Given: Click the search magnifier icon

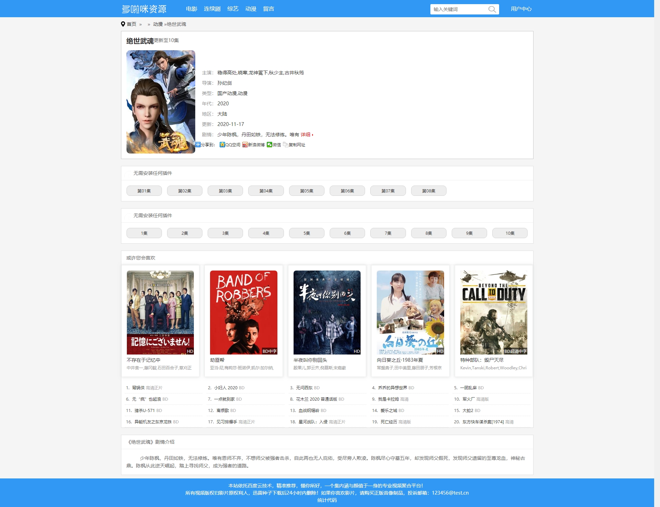Looking at the screenshot, I should [x=492, y=9].
